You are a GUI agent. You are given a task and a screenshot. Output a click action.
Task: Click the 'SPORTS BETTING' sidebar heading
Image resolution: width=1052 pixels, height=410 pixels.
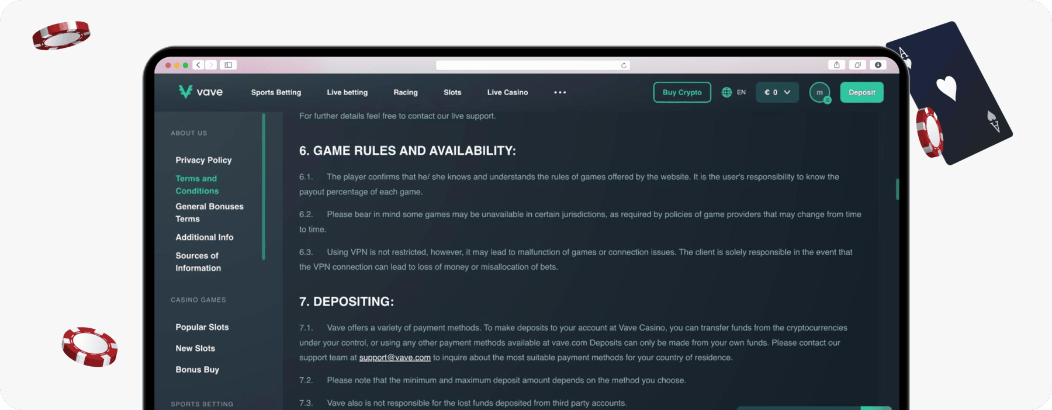click(x=202, y=404)
